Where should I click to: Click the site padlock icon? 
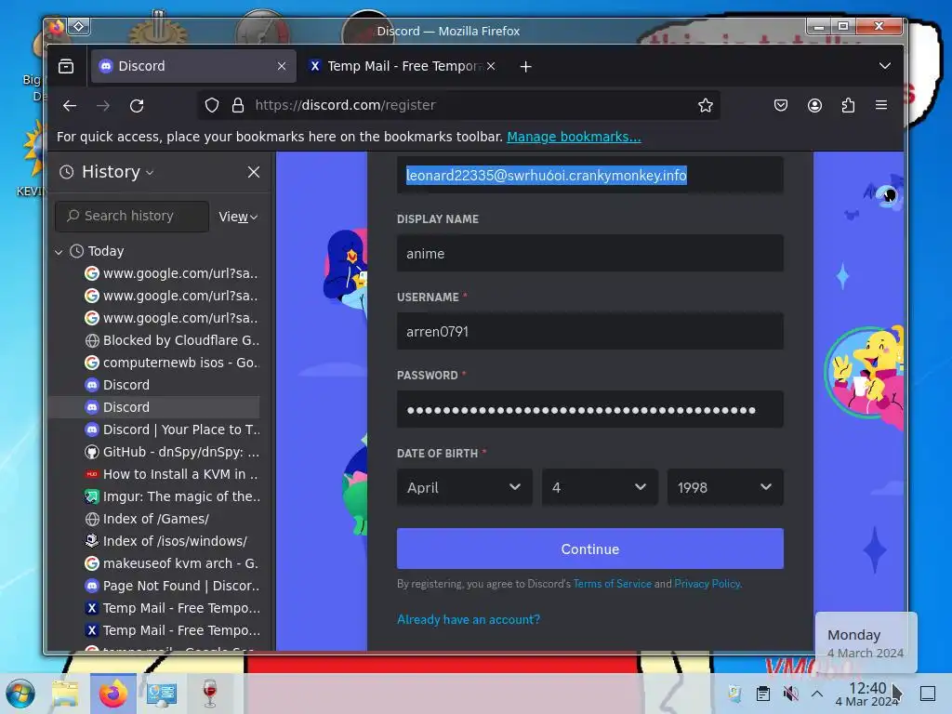point(238,105)
